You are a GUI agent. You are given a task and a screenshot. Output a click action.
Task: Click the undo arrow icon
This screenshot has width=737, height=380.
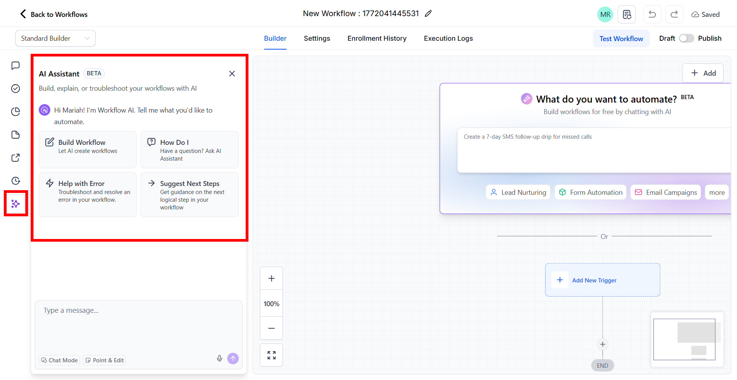point(652,15)
